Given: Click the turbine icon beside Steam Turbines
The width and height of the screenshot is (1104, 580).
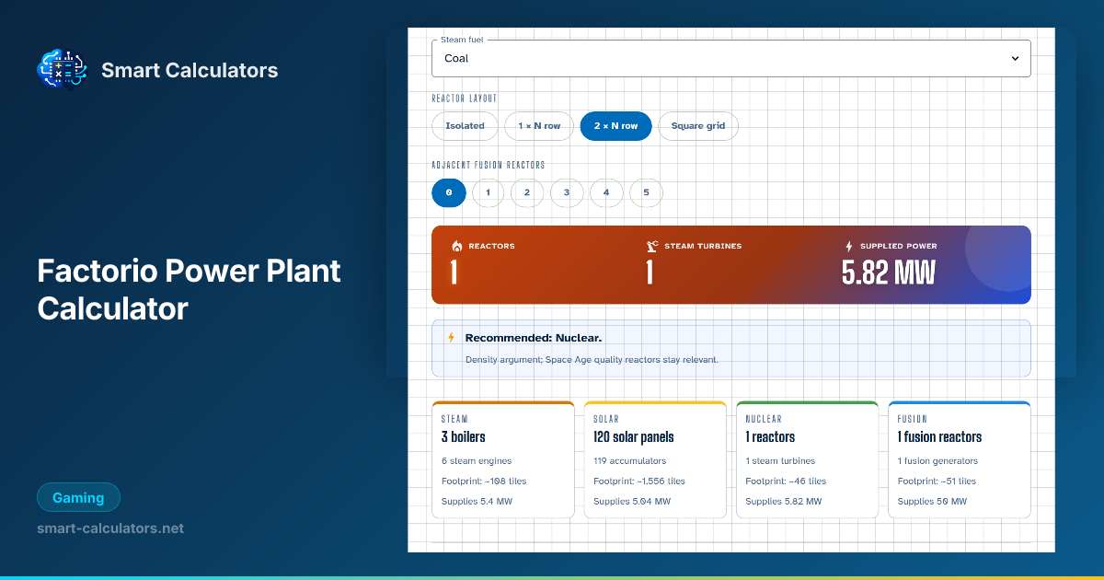Looking at the screenshot, I should click(x=652, y=246).
